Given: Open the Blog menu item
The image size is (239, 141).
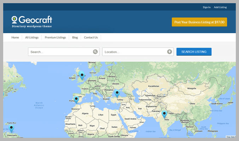Looking at the screenshot, I should pos(75,37).
